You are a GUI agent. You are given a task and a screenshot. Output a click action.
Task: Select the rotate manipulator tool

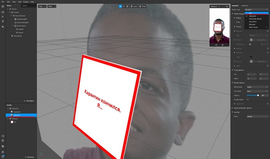(x=124, y=6)
